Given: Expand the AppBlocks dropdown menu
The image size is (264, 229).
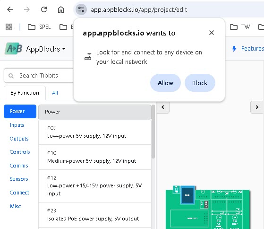Looking at the screenshot, I should click(46, 49).
